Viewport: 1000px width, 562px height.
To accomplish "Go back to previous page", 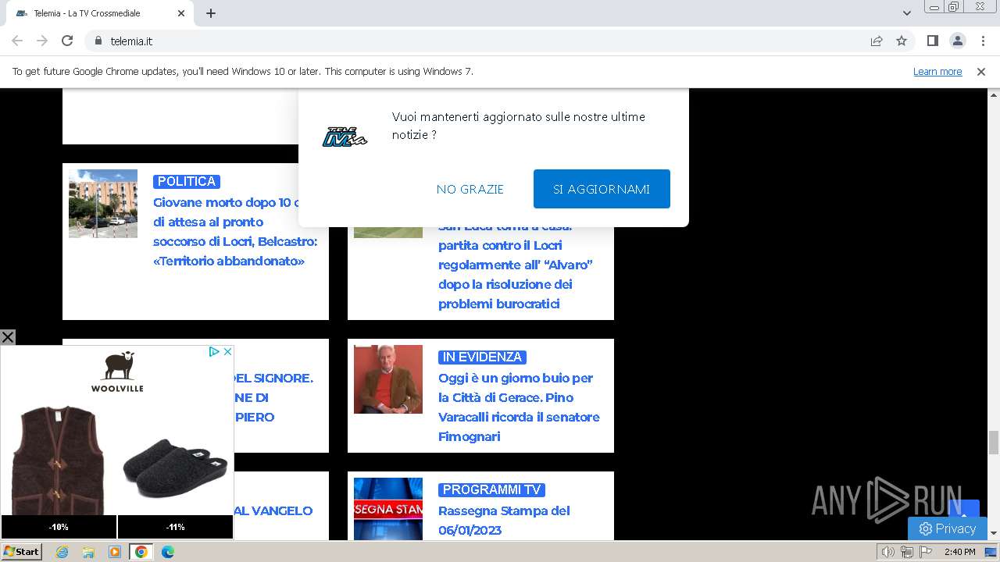I will click(17, 41).
